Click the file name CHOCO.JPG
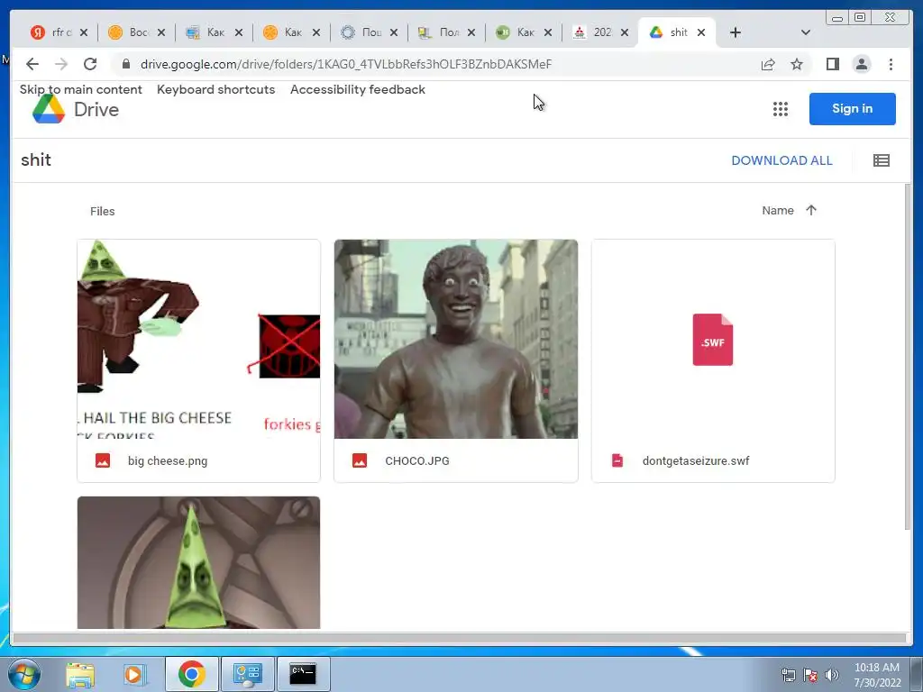Screen dimensions: 923x692 417,460
